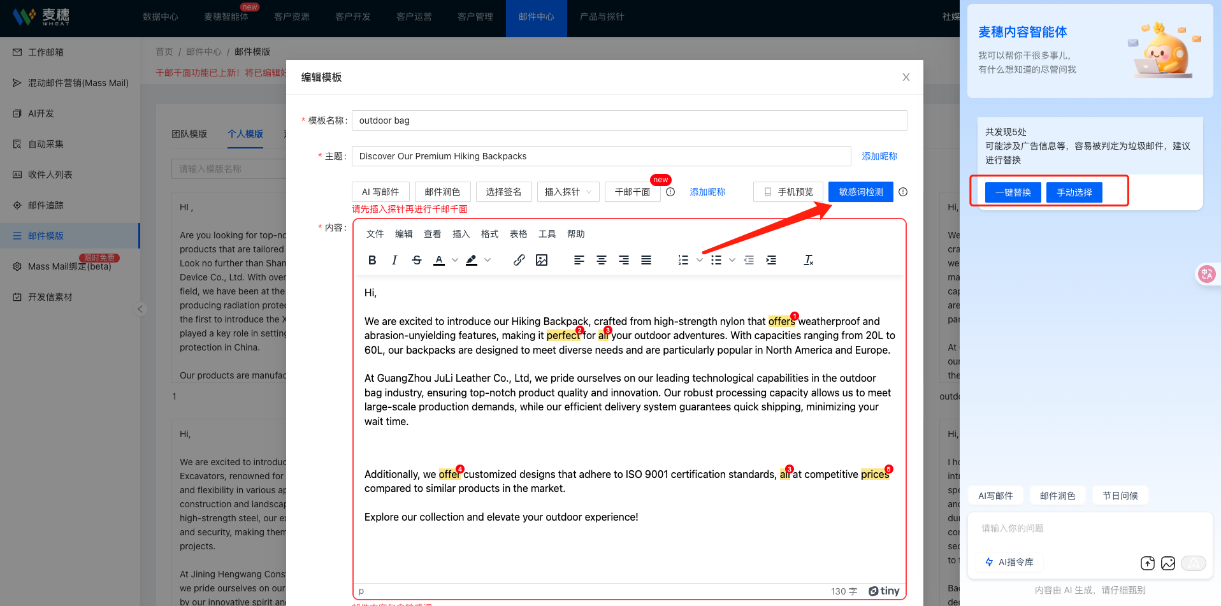Click the 模板名称 input field
Screen dimensions: 1221x606
(x=629, y=120)
